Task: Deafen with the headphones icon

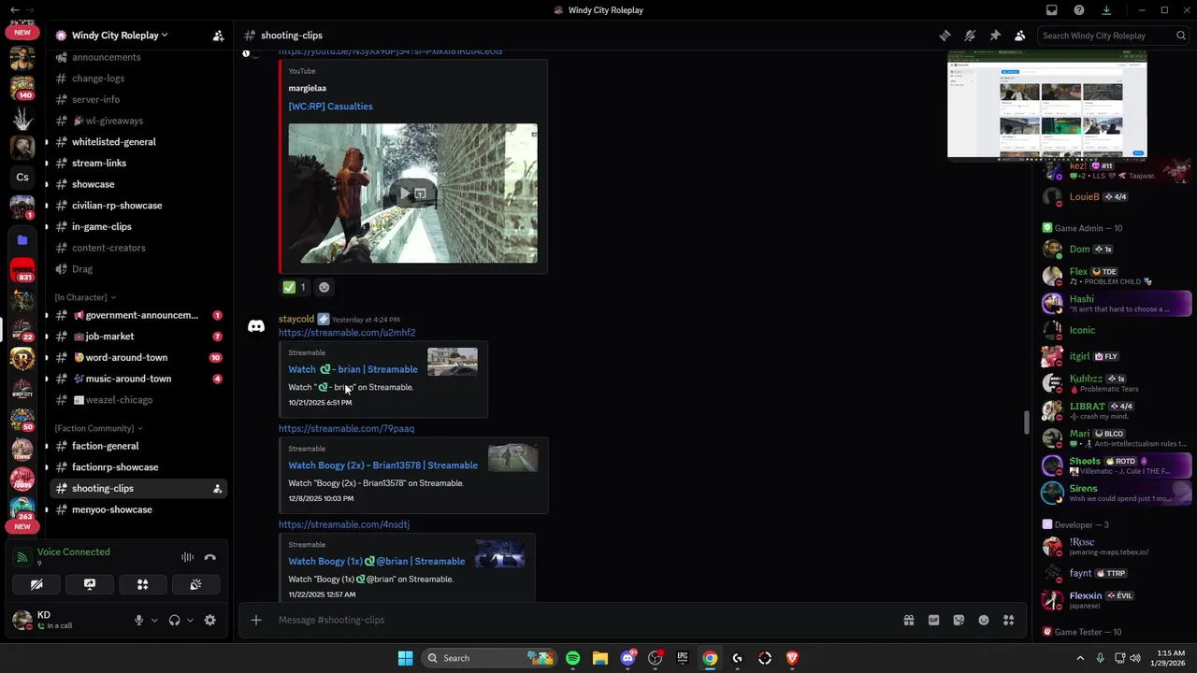Action: pos(174,620)
